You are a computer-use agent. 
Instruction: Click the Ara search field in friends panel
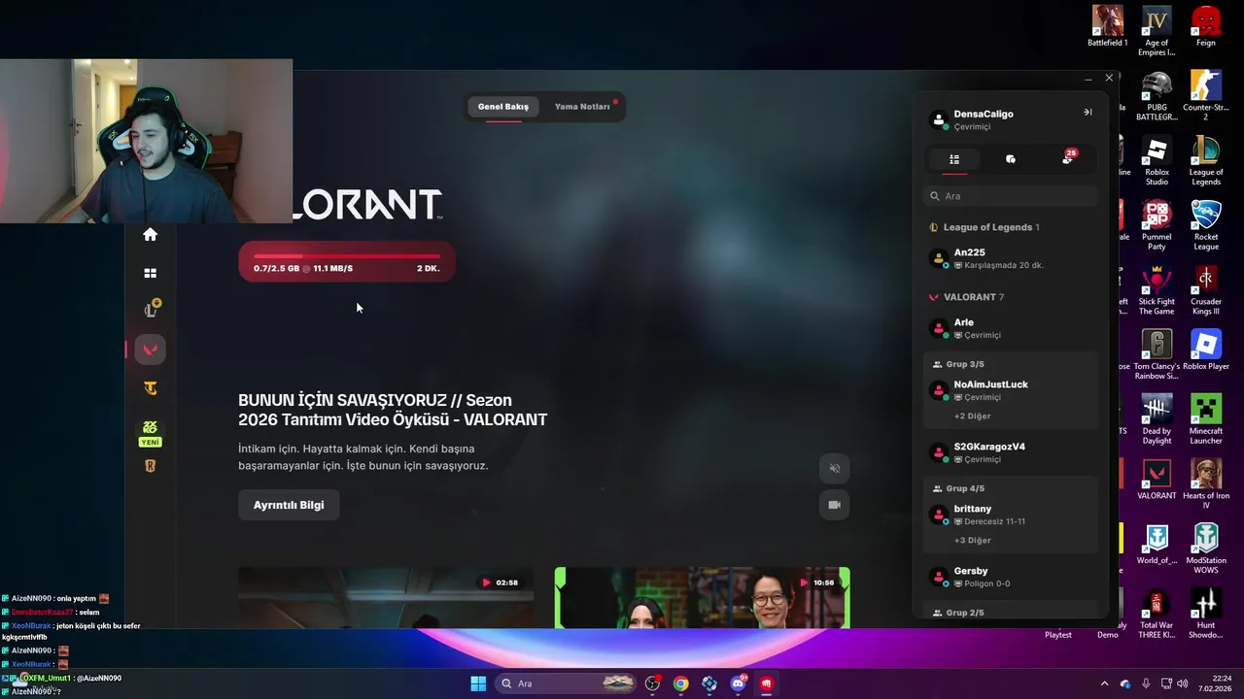click(x=1011, y=196)
